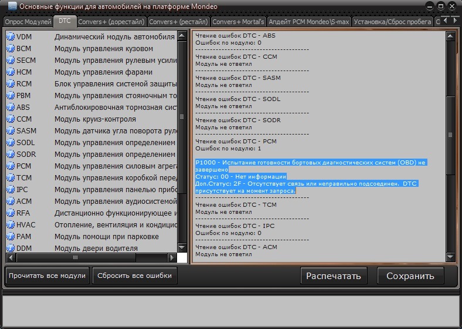The height and width of the screenshot is (329, 462).
Task: Click Прочитать все модули button
Action: tap(47, 276)
